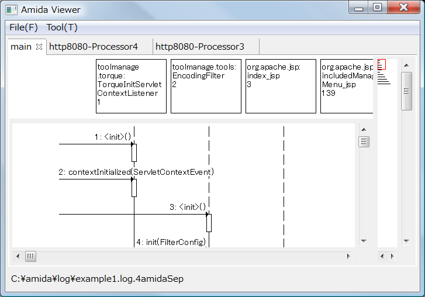Switch to the http8080-Processor4 tab
The height and width of the screenshot is (297, 425).
coord(94,47)
